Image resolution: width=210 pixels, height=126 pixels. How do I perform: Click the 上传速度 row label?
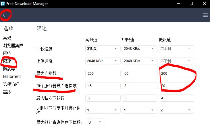point(44,61)
